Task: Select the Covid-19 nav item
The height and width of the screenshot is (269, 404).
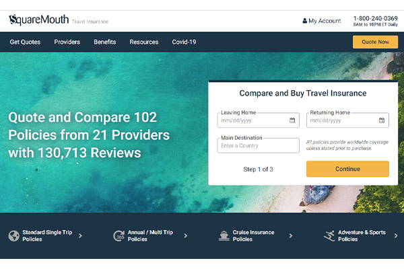Action: point(184,42)
